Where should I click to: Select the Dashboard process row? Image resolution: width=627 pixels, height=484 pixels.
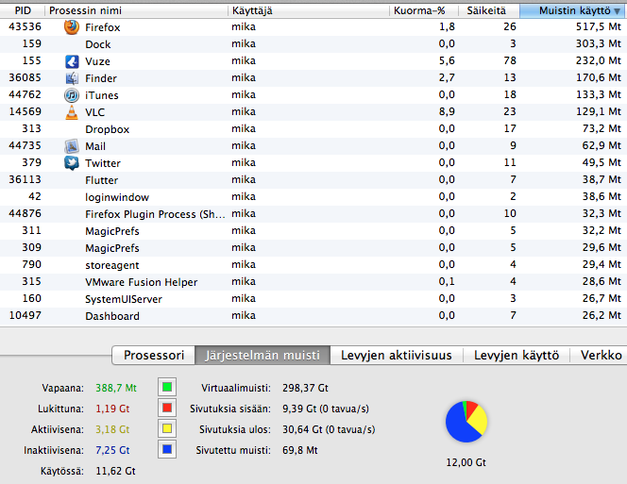point(313,316)
